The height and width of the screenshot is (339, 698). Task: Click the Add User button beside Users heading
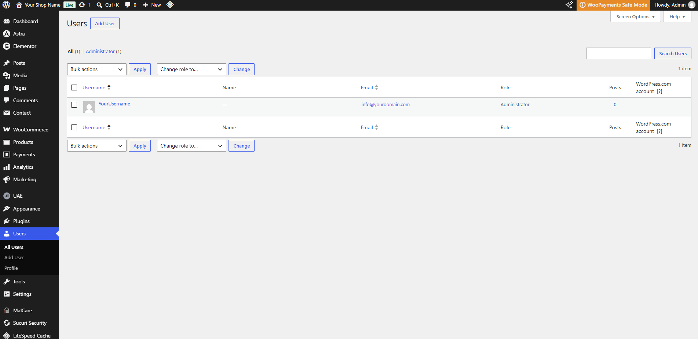[105, 23]
